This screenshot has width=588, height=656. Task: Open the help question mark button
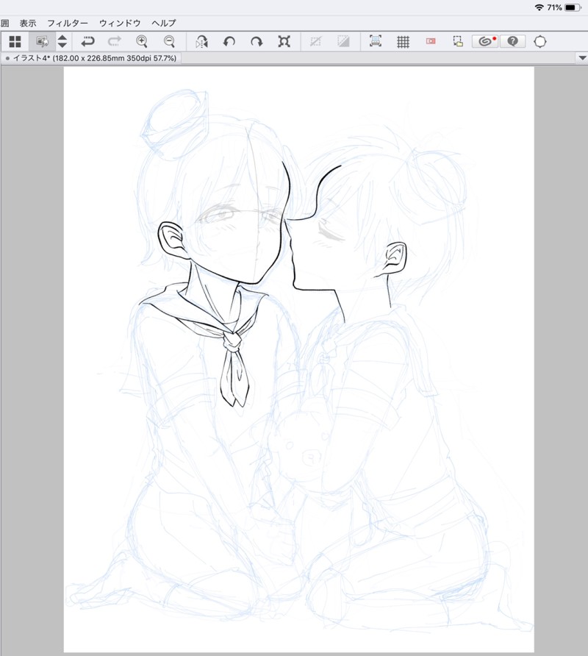click(513, 41)
